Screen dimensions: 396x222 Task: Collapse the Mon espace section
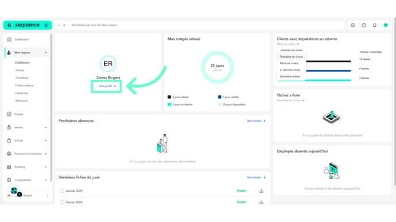pyautogui.click(x=45, y=53)
